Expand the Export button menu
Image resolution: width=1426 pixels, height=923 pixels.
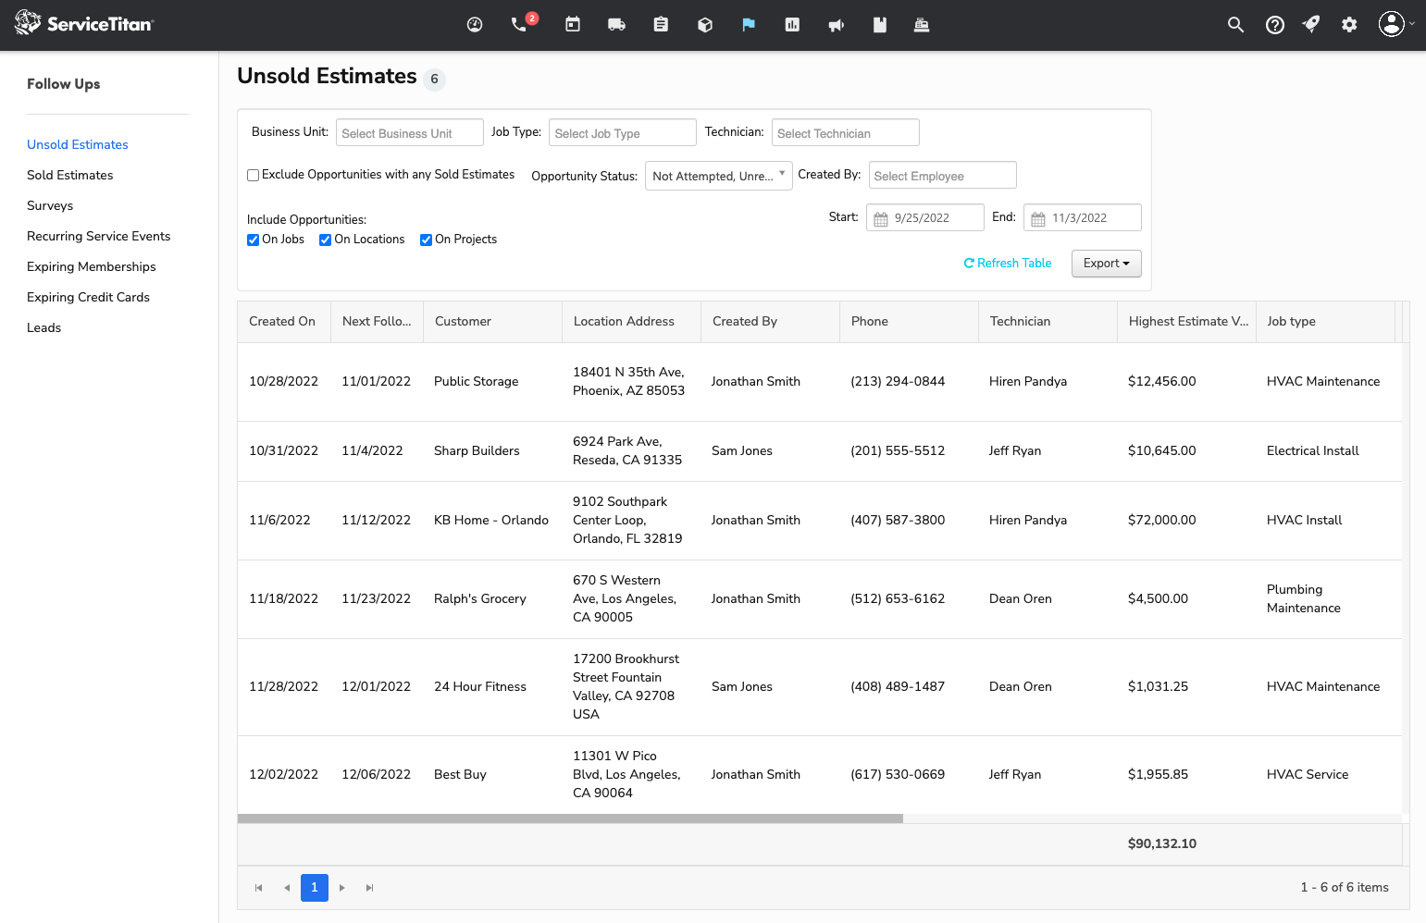click(1106, 264)
